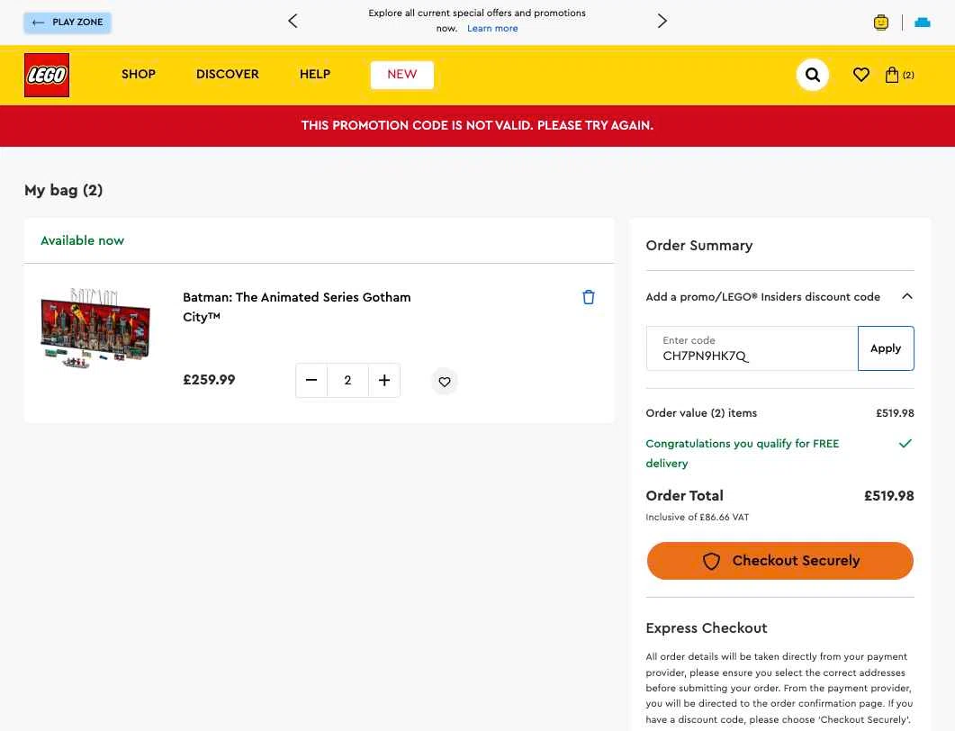The image size is (955, 731).
Task: Open the NEW menu item
Action: tap(402, 75)
